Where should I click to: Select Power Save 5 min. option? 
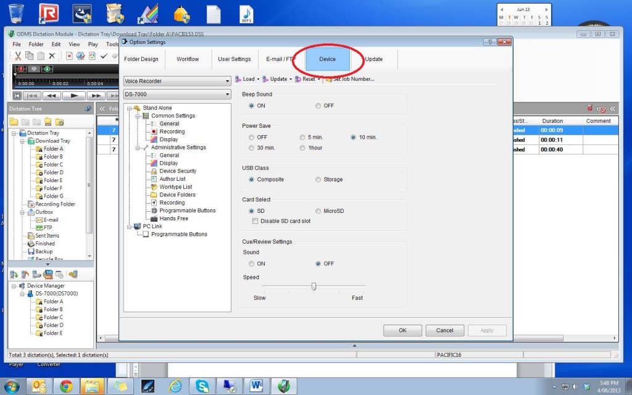coord(302,137)
